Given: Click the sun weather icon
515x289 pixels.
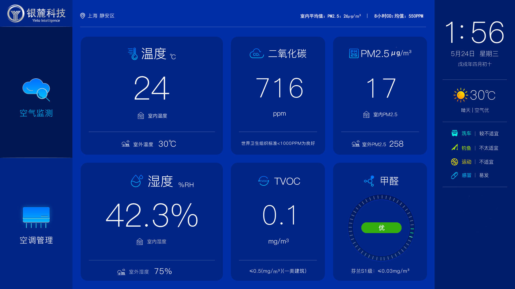Looking at the screenshot, I should tap(461, 95).
